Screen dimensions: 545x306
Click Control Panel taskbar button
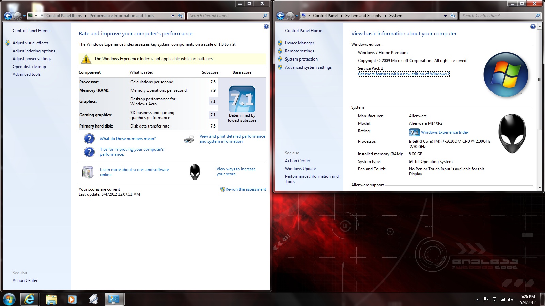pos(114,300)
